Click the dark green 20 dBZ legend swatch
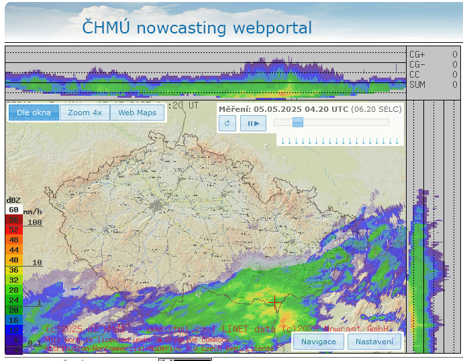The image size is (463, 361). (14, 310)
